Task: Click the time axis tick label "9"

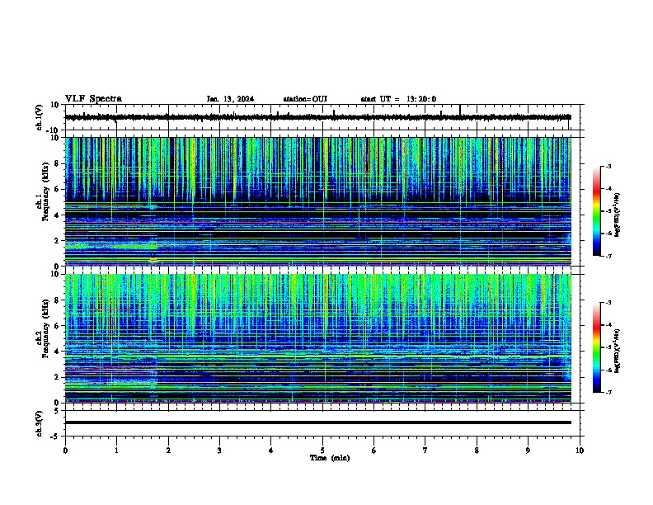Action: pos(528,451)
